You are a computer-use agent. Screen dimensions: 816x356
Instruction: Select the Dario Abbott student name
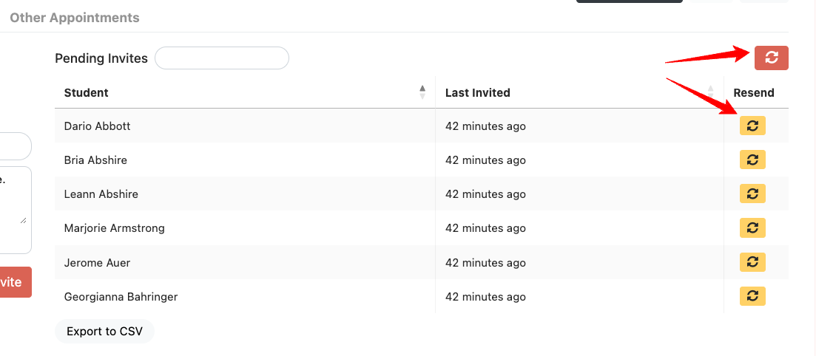[x=97, y=126]
